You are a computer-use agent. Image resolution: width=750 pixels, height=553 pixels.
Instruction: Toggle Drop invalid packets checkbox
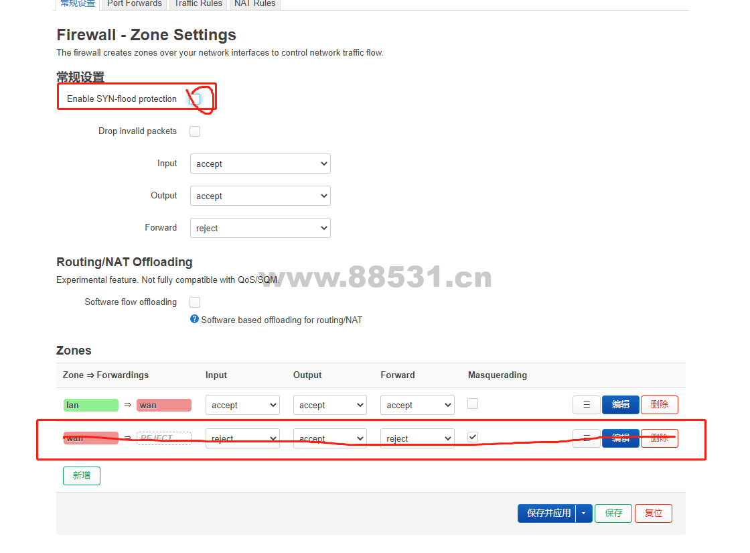pos(195,131)
